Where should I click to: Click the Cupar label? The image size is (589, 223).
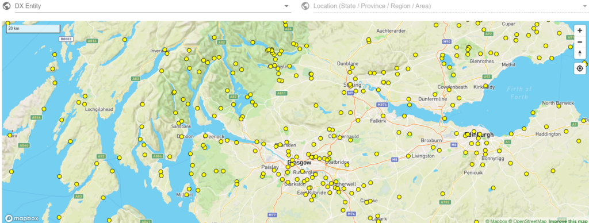coord(508,24)
